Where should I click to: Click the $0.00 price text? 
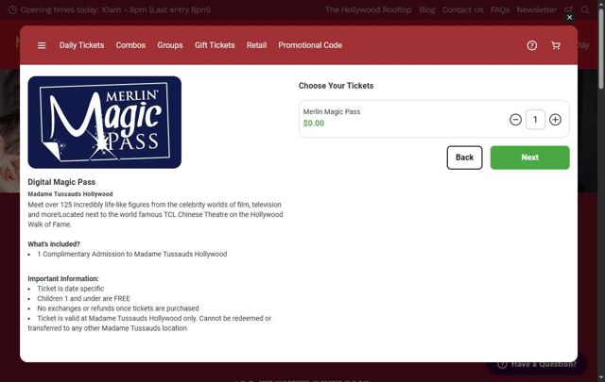(x=314, y=124)
